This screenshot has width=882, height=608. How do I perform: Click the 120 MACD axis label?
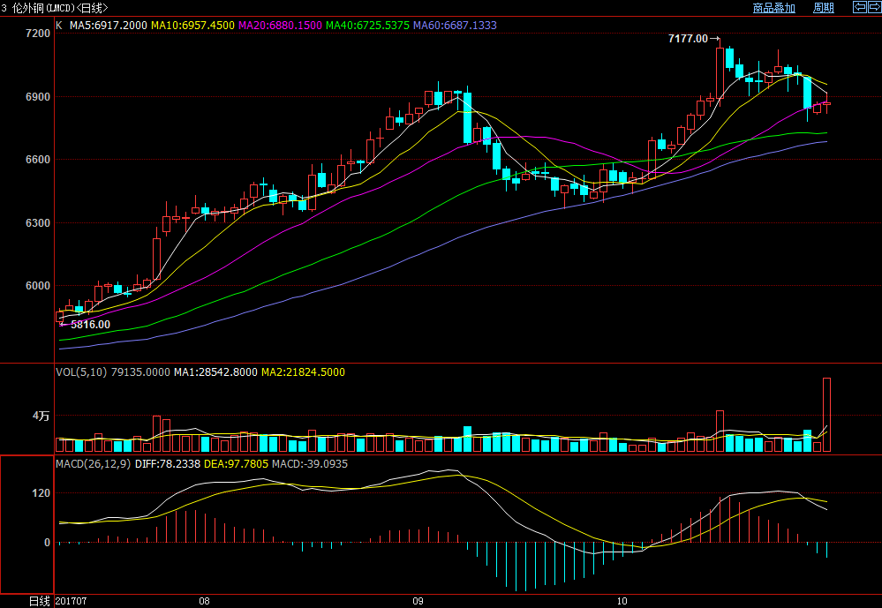[x=41, y=493]
